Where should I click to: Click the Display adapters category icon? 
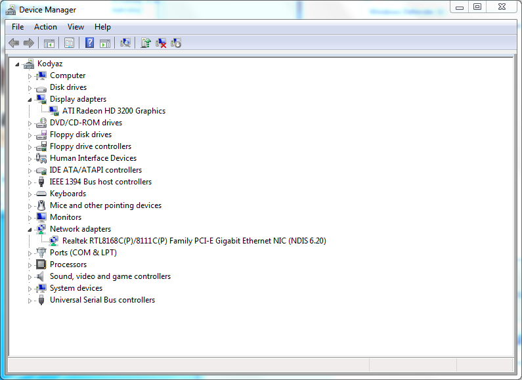pos(41,99)
